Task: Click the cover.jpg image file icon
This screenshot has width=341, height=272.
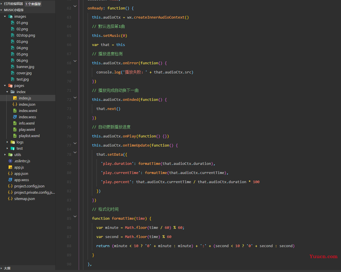Action: [13, 73]
